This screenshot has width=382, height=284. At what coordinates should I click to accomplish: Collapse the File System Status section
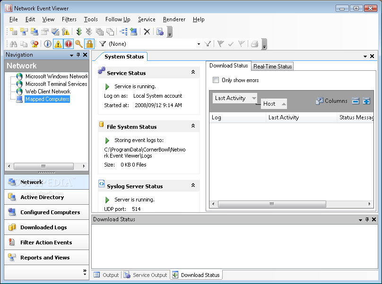[x=193, y=125]
